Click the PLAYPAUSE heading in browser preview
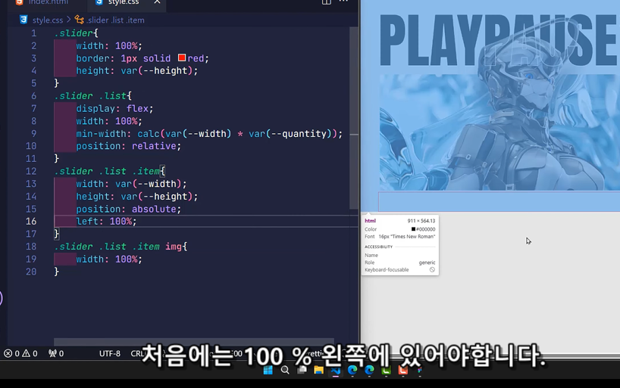Image resolution: width=620 pixels, height=388 pixels. [499, 41]
